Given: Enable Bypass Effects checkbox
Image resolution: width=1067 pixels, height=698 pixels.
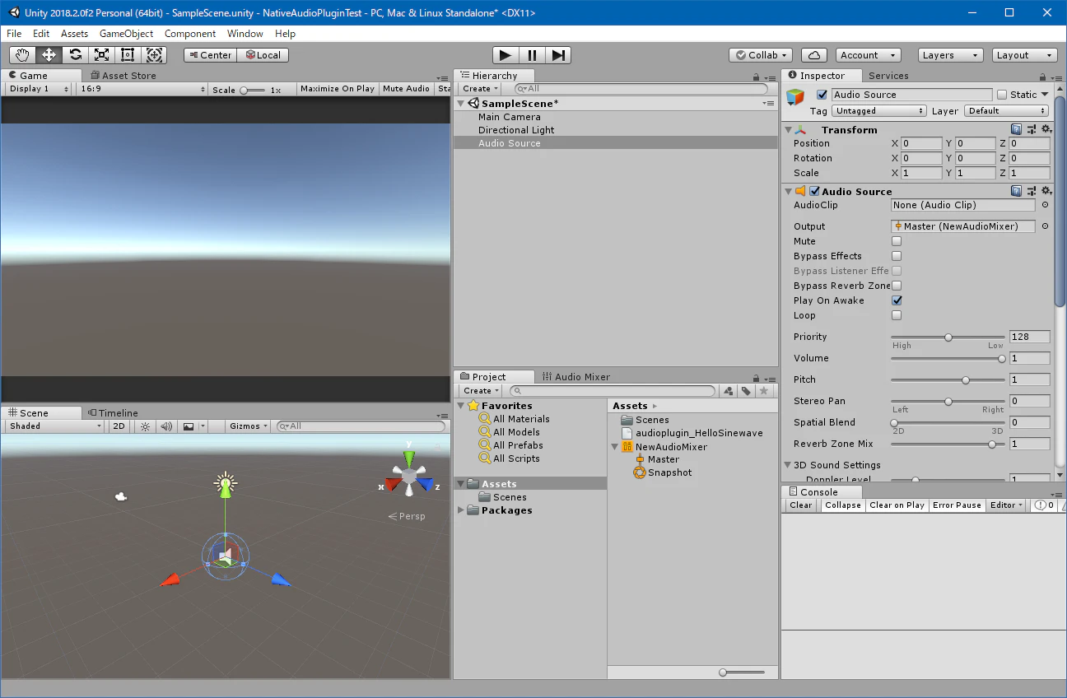Looking at the screenshot, I should click(x=897, y=256).
